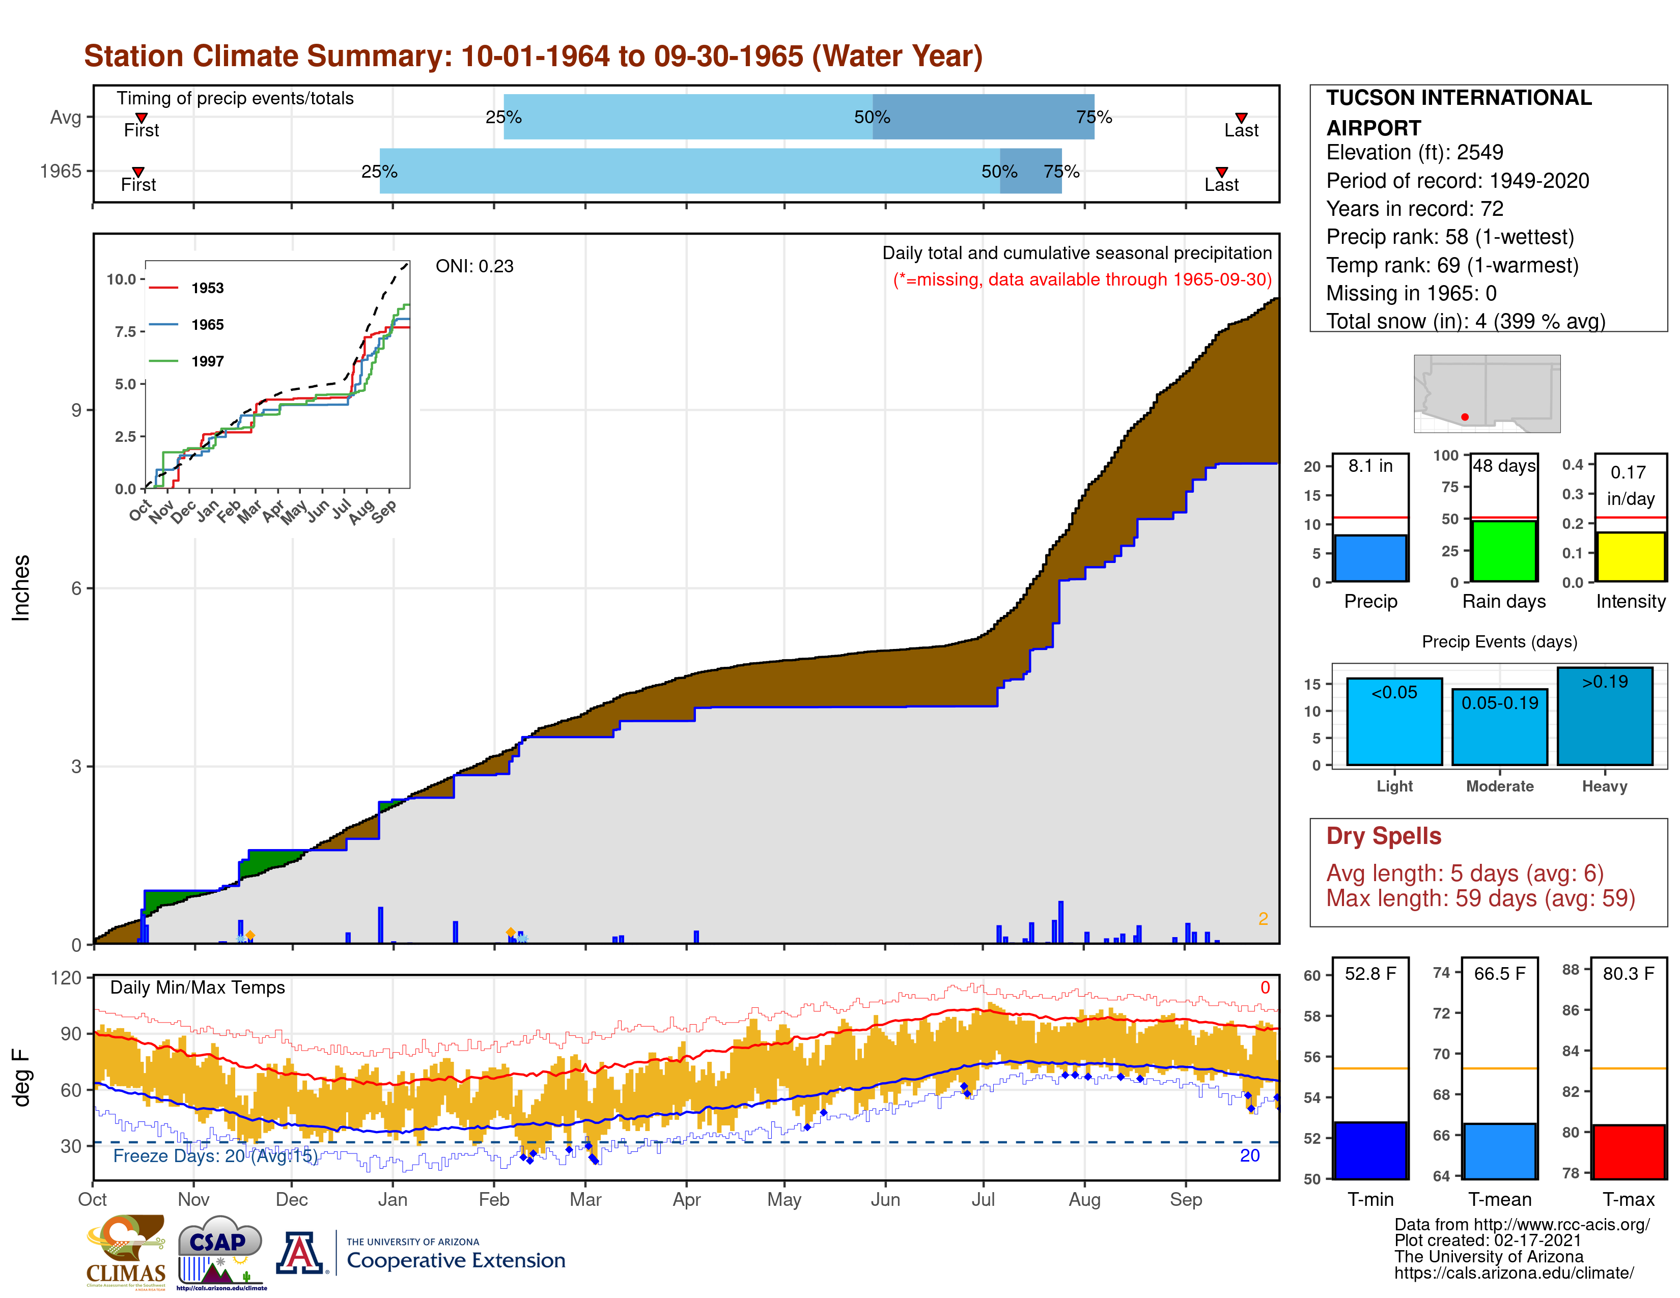The height and width of the screenshot is (1298, 1680).
Task: Click the University of Arizona A logo
Action: (x=301, y=1253)
